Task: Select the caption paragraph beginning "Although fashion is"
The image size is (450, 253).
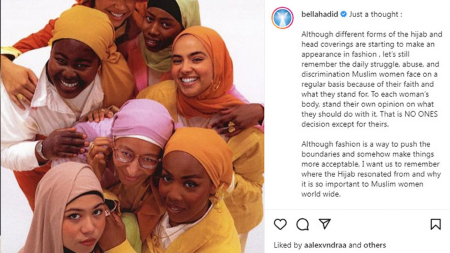Action: coord(371,169)
